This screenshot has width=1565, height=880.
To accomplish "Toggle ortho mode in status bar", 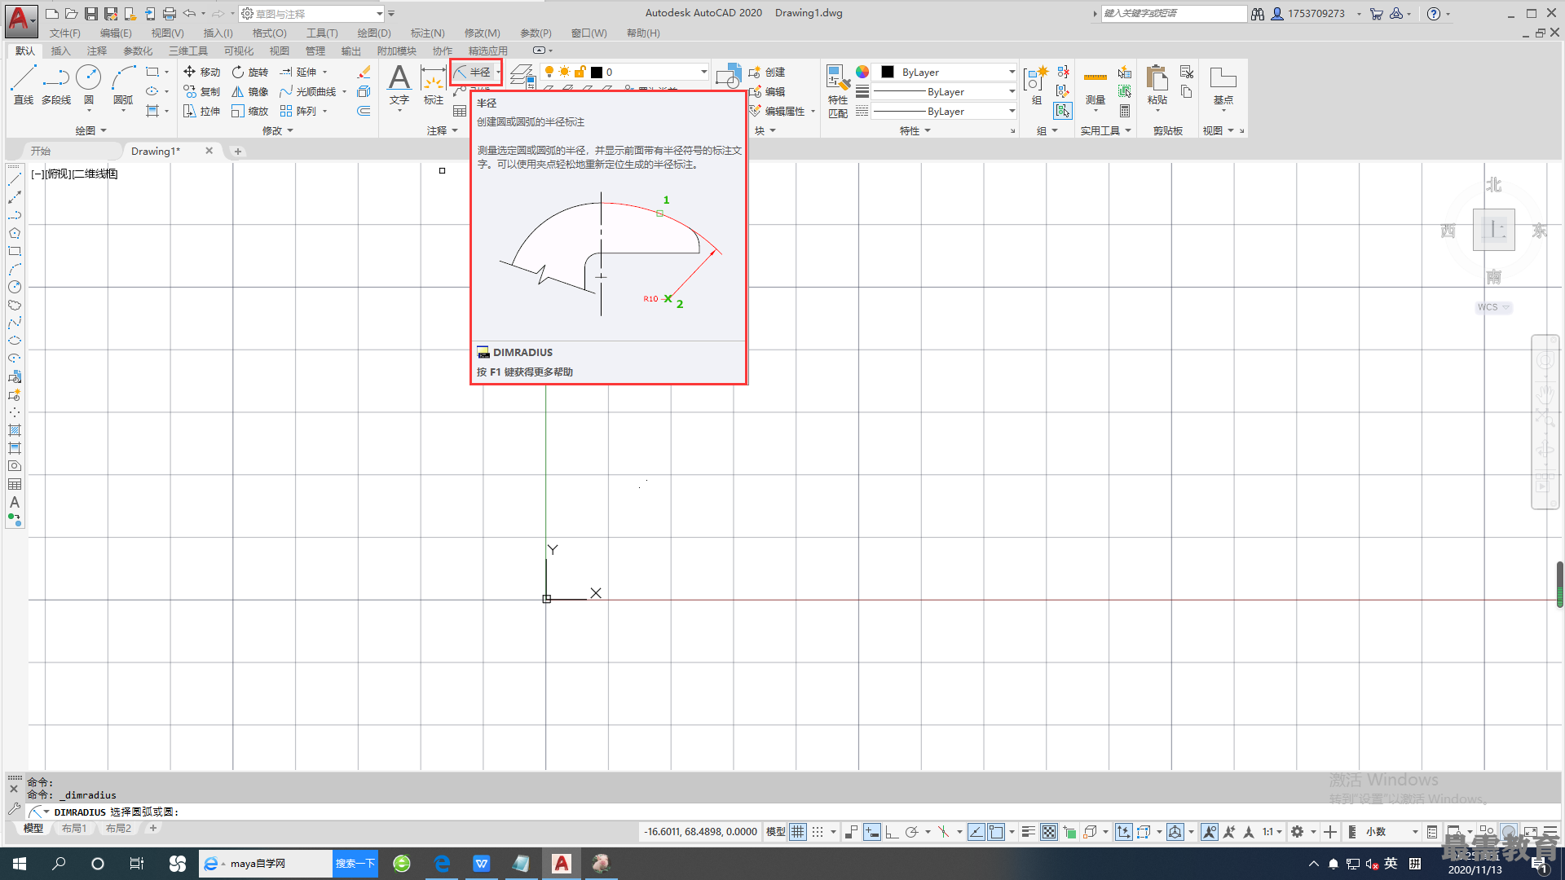I will (x=892, y=831).
